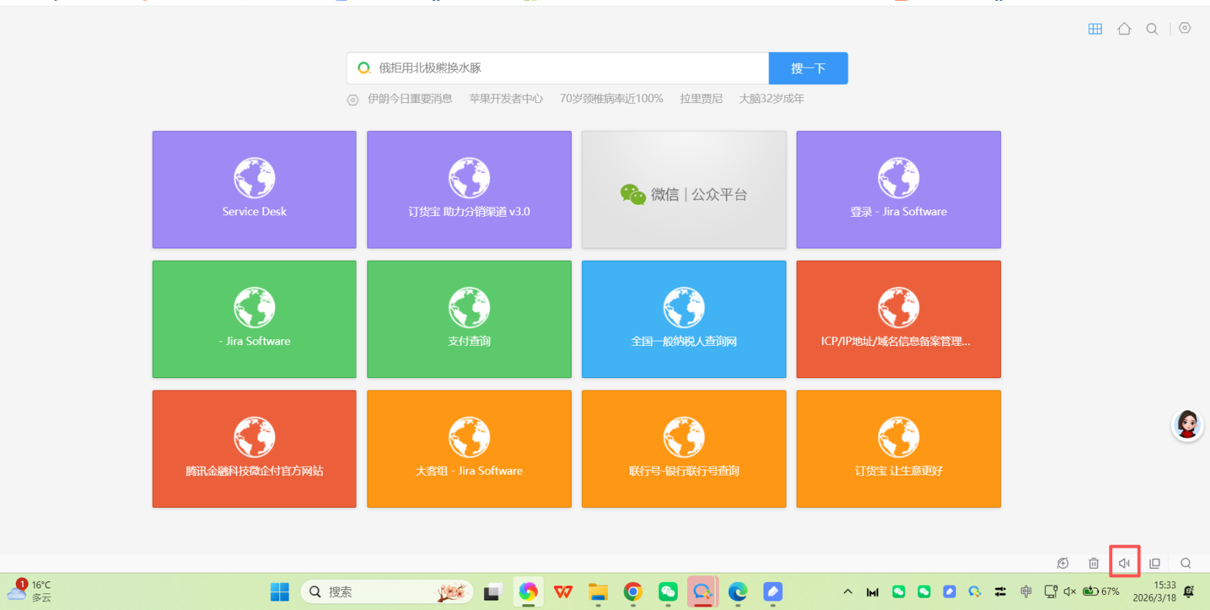
Task: Open the floating avatar assistant
Action: point(1188,425)
